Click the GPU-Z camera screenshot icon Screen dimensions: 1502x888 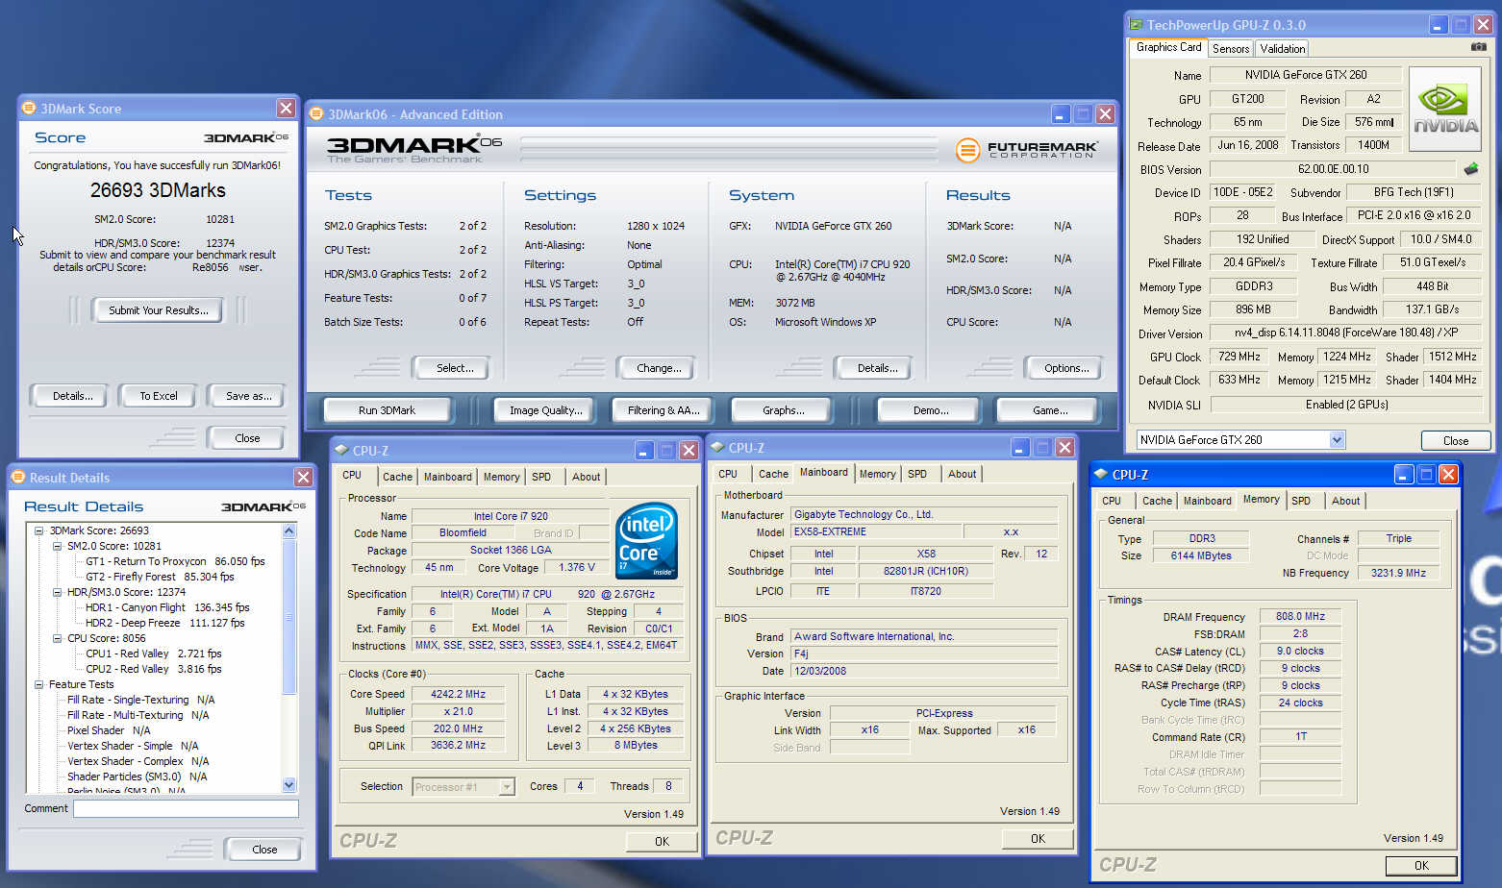coord(1478,47)
